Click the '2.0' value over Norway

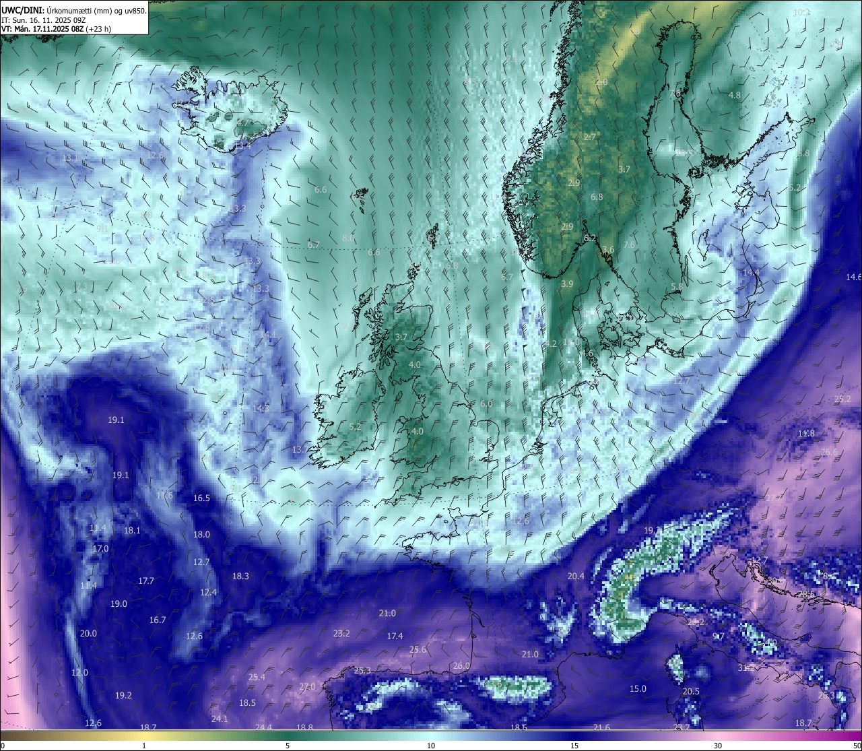click(x=601, y=81)
